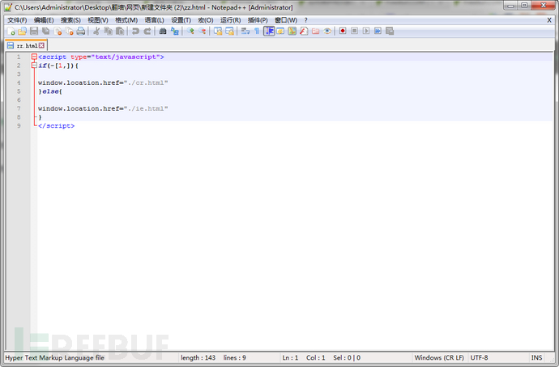Close document via menu bar X button
The height and width of the screenshot is (367, 559).
pos(549,20)
